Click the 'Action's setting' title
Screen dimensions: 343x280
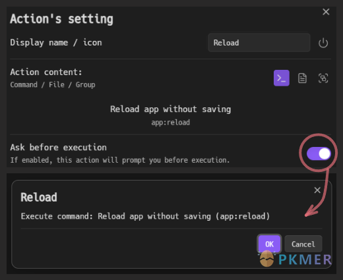coord(62,19)
